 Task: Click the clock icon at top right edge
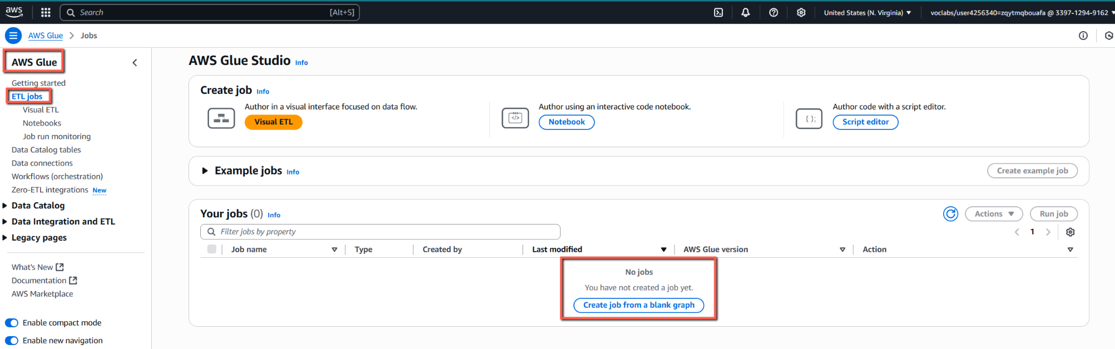pyautogui.click(x=1109, y=36)
